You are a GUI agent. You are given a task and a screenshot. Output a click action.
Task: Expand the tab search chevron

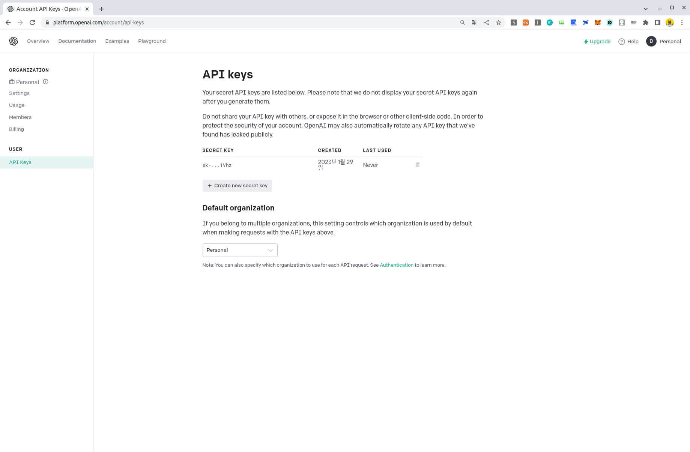646,8
